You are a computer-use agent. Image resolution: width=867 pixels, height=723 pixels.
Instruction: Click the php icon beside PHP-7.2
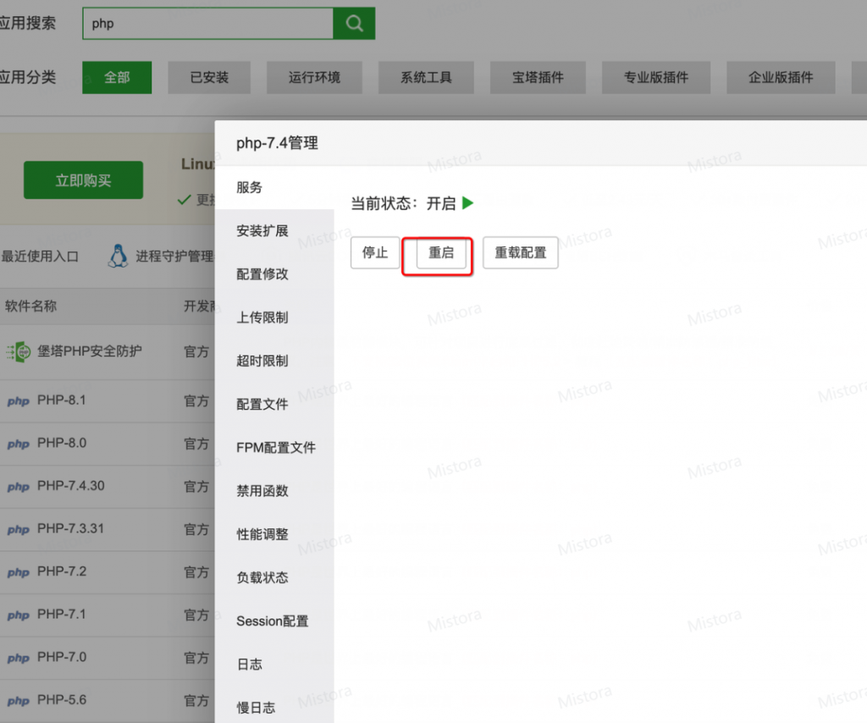click(x=19, y=572)
